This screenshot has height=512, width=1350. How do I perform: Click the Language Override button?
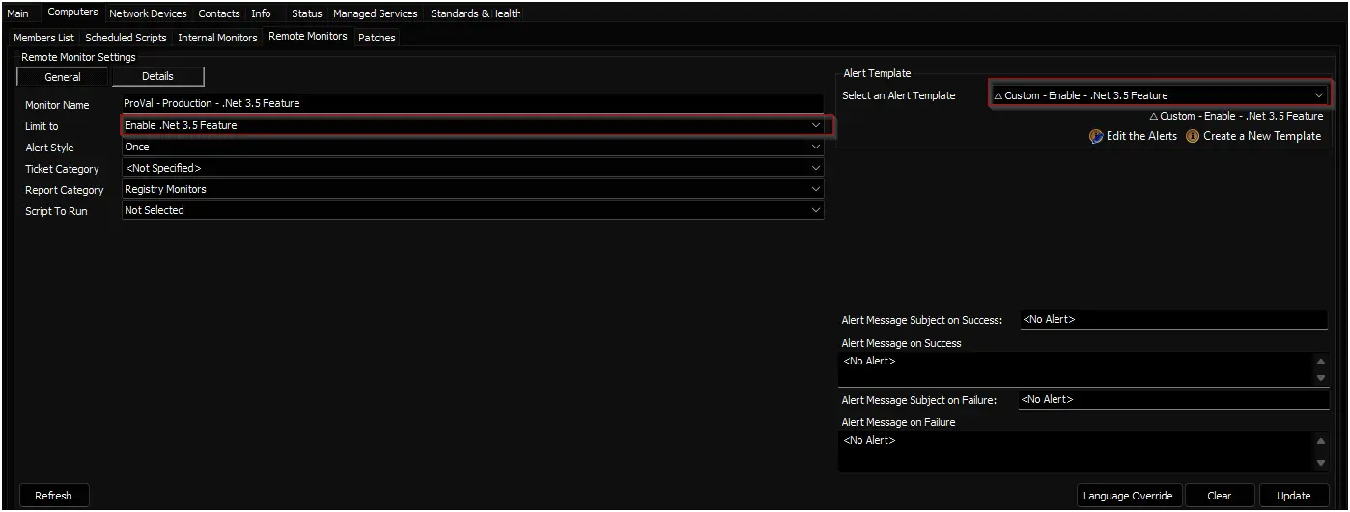point(1127,496)
